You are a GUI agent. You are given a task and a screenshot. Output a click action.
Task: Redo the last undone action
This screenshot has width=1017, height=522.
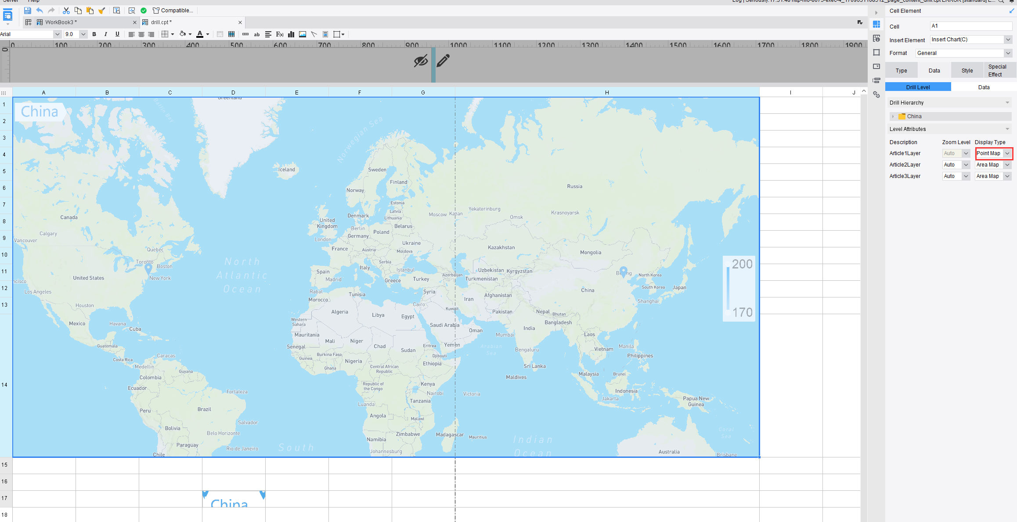tap(51, 11)
